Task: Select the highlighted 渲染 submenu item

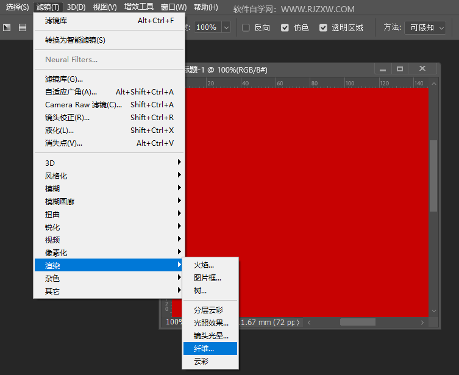Action: 109,265
